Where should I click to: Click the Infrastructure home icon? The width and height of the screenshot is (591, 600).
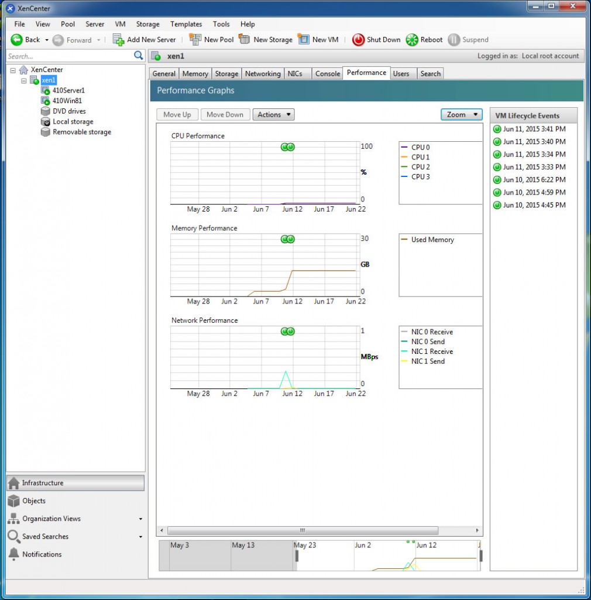(12, 483)
